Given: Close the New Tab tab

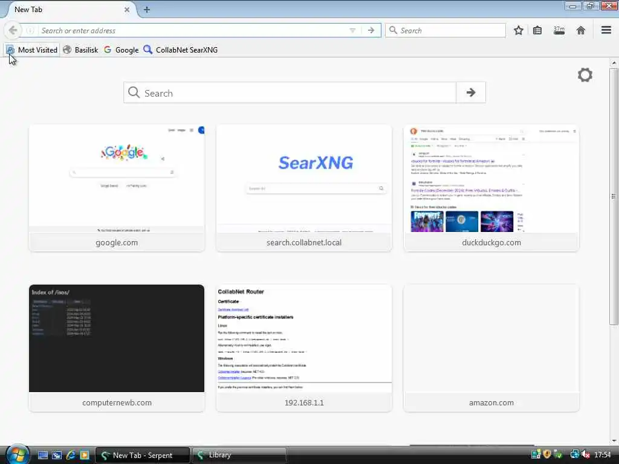Looking at the screenshot, I should pos(127,10).
